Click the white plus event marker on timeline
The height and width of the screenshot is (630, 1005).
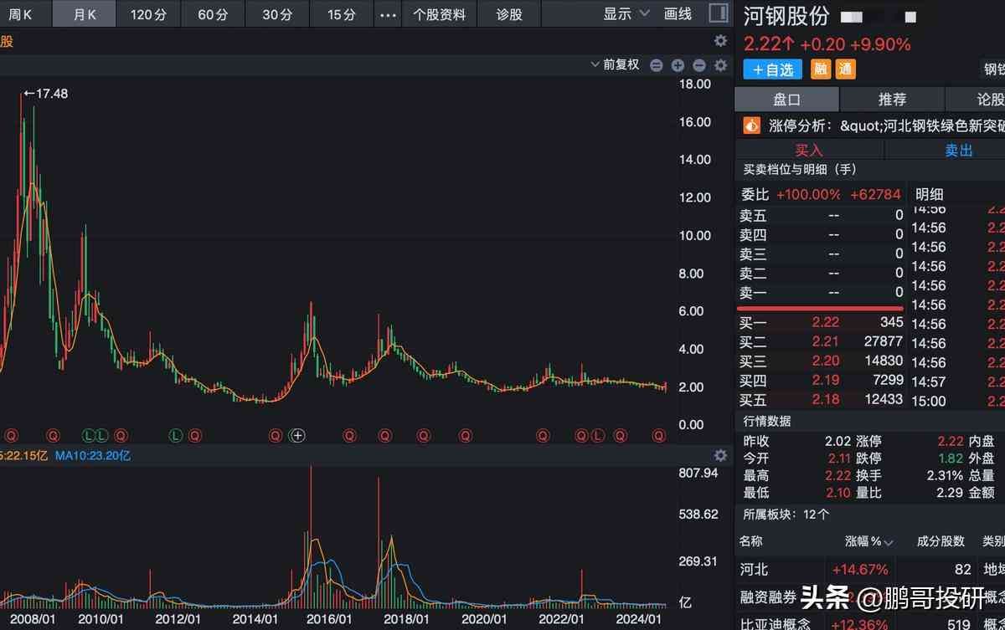point(297,435)
